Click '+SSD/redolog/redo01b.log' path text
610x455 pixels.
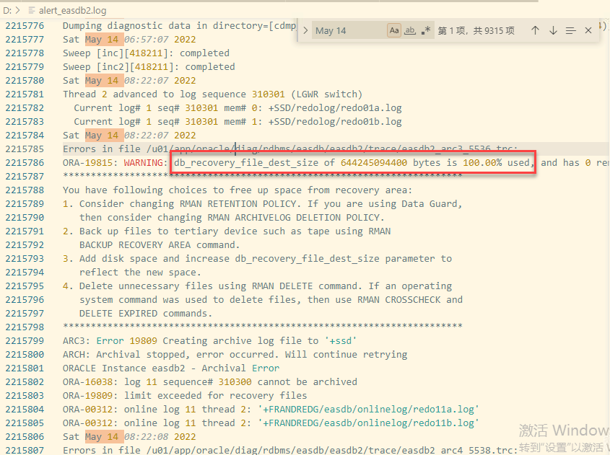(x=335, y=122)
